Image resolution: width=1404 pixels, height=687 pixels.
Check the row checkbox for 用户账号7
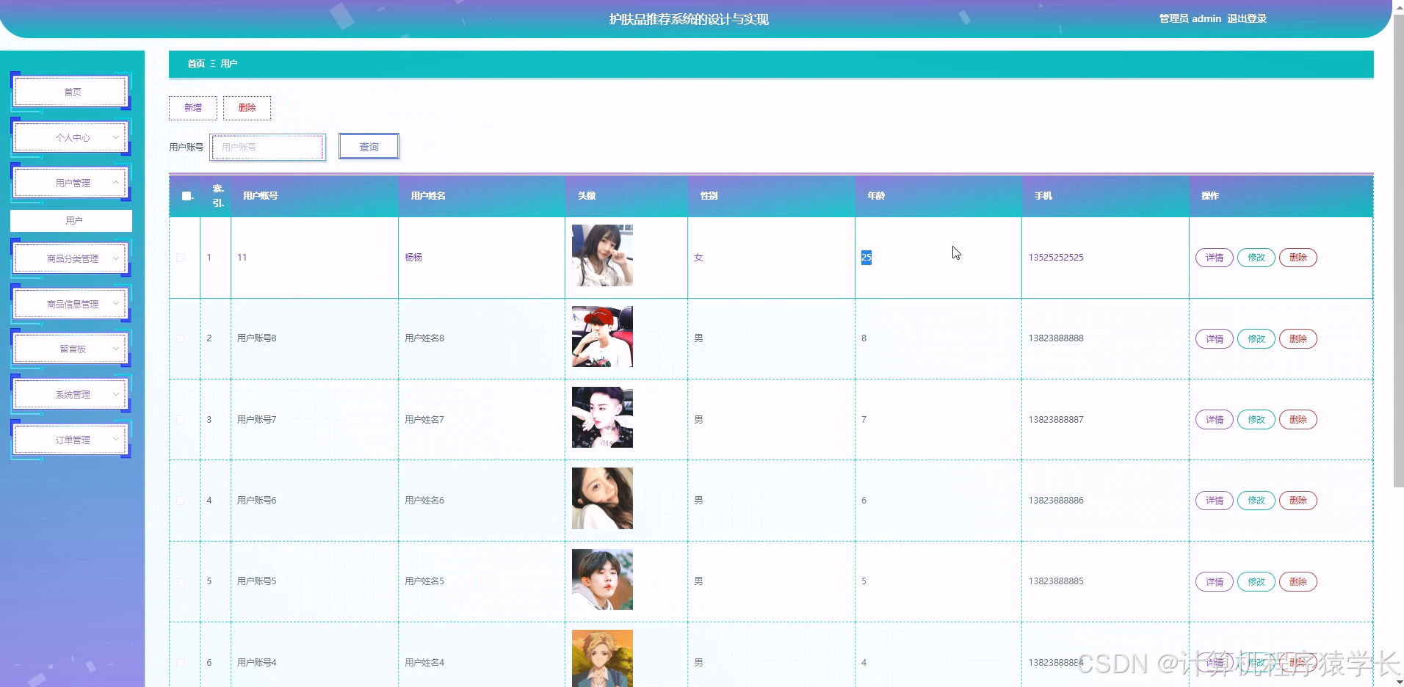point(181,420)
